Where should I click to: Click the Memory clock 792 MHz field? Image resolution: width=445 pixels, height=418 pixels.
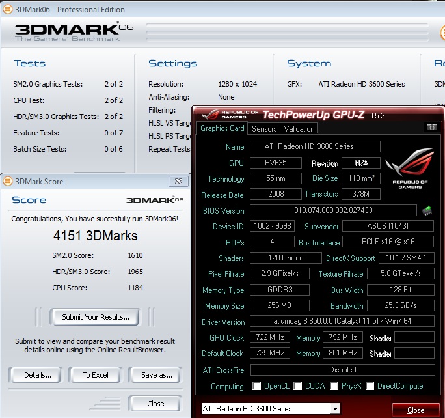click(343, 337)
